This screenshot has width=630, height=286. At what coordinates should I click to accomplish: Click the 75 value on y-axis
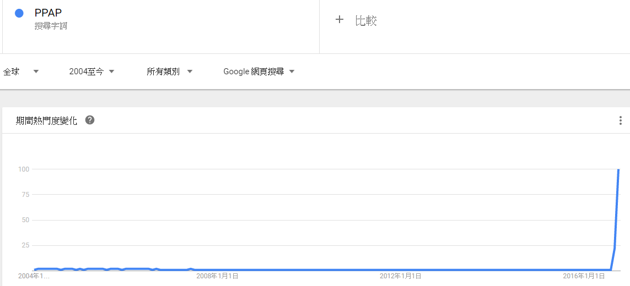click(25, 194)
